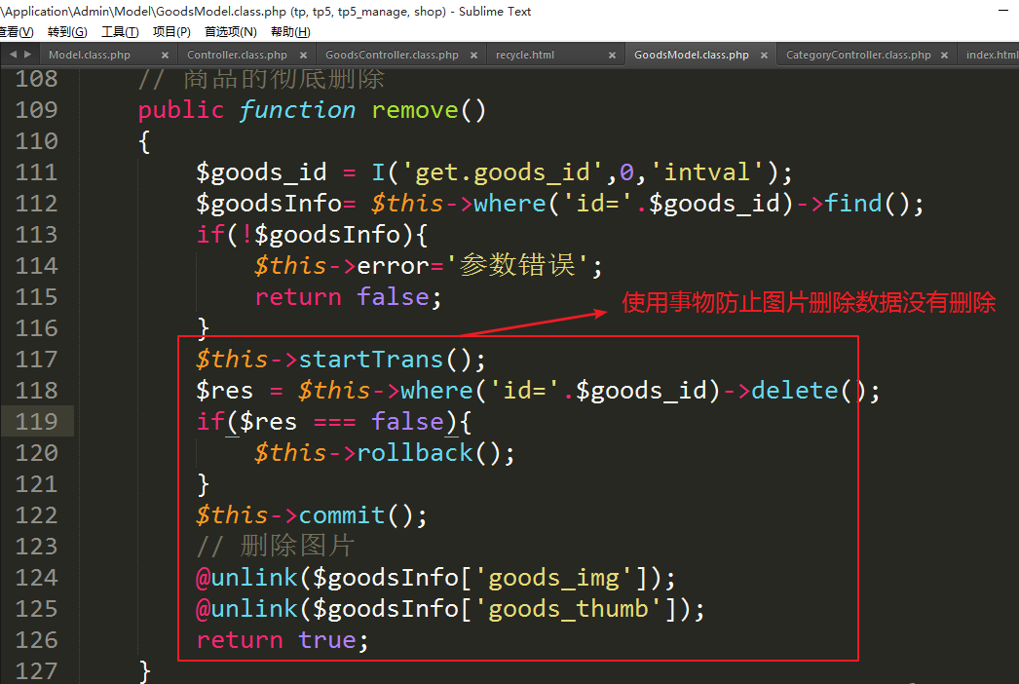The height and width of the screenshot is (684, 1019).
Task: Select the index.html tab
Action: pyautogui.click(x=992, y=56)
